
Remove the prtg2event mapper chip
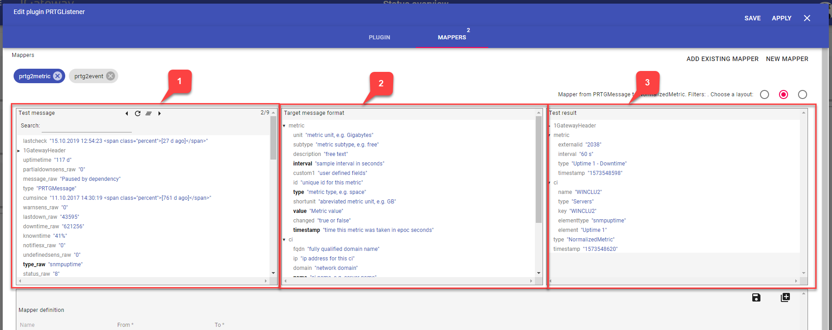click(111, 76)
